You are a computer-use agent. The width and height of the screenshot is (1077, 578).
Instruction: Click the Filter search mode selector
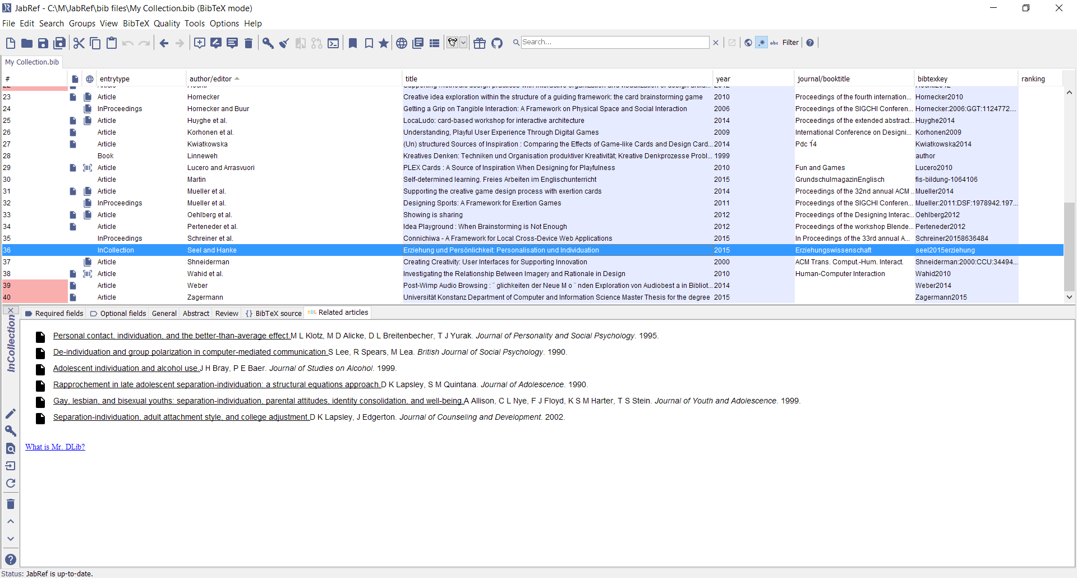790,43
